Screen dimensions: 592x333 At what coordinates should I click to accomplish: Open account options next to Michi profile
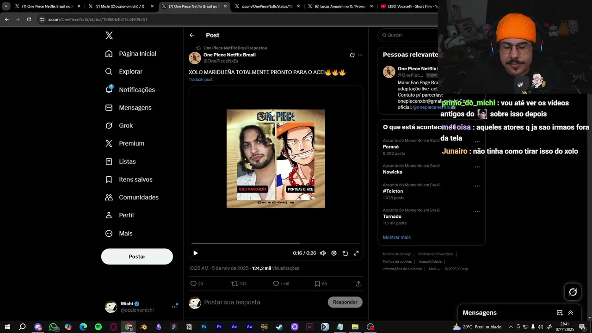(174, 307)
